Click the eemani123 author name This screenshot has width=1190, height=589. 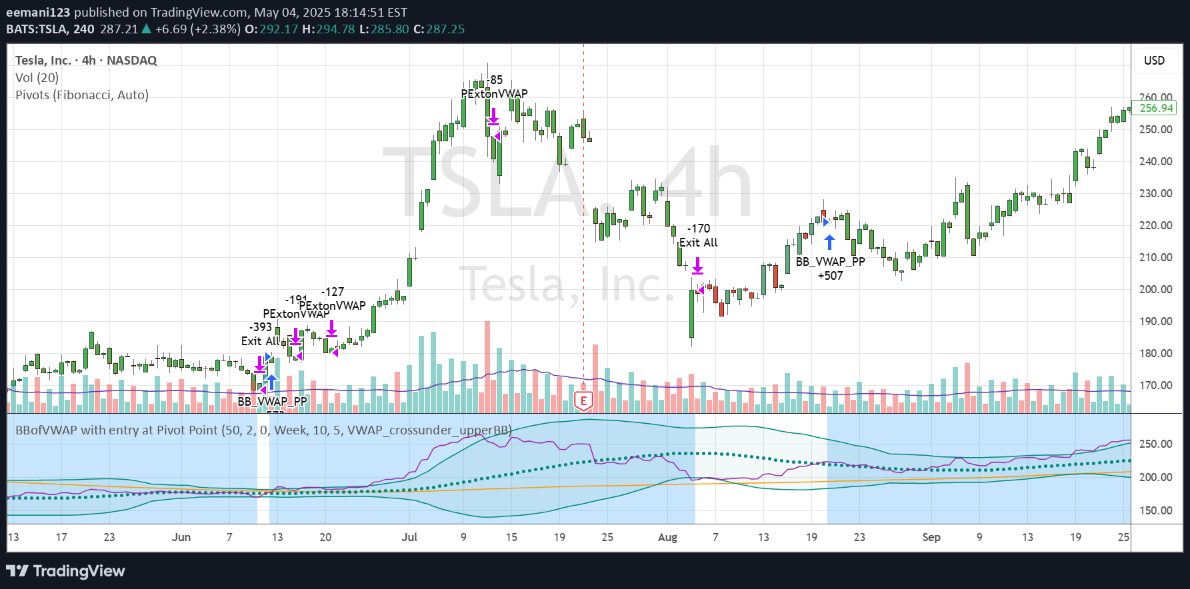point(38,12)
